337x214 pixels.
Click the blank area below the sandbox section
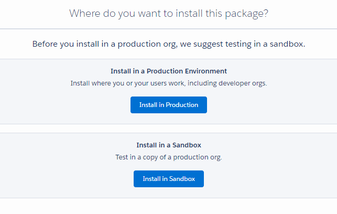pyautogui.click(x=169, y=206)
